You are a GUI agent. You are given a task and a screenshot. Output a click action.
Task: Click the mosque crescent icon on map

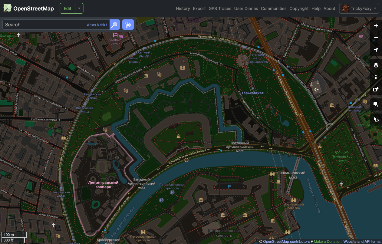pyautogui.click(x=317, y=90)
